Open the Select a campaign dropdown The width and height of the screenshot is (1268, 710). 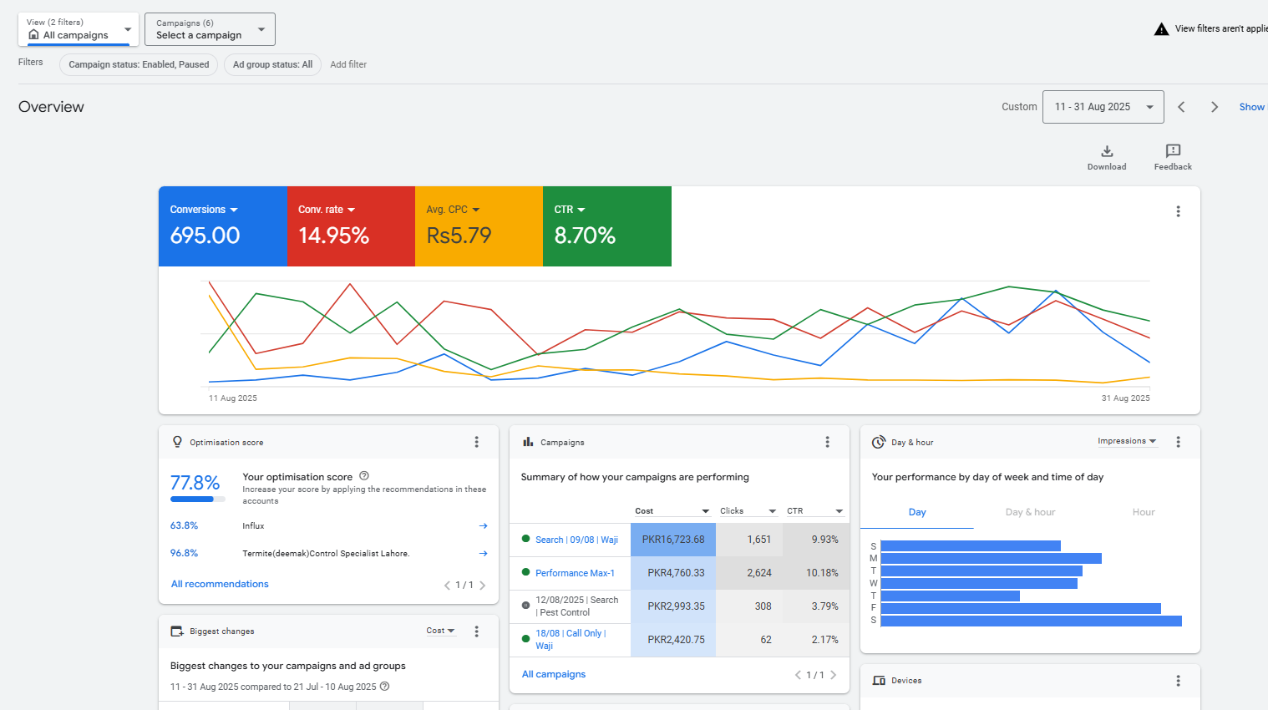(210, 29)
